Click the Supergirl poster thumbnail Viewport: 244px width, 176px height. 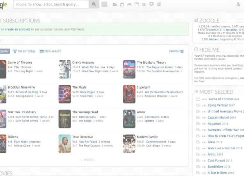pyautogui.click(x=129, y=94)
